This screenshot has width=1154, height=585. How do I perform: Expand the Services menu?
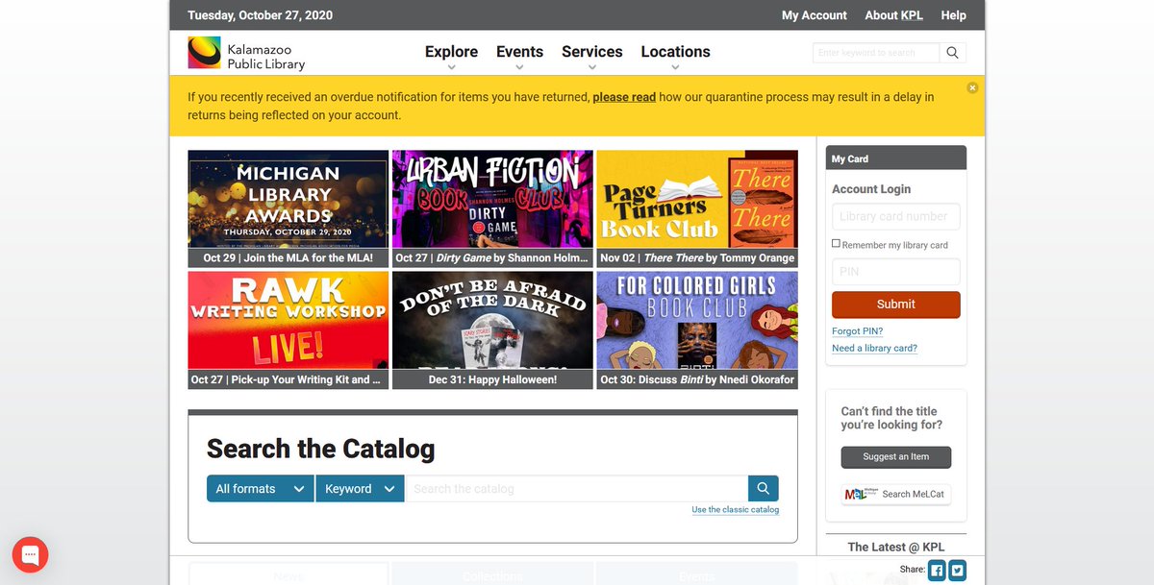click(x=592, y=55)
